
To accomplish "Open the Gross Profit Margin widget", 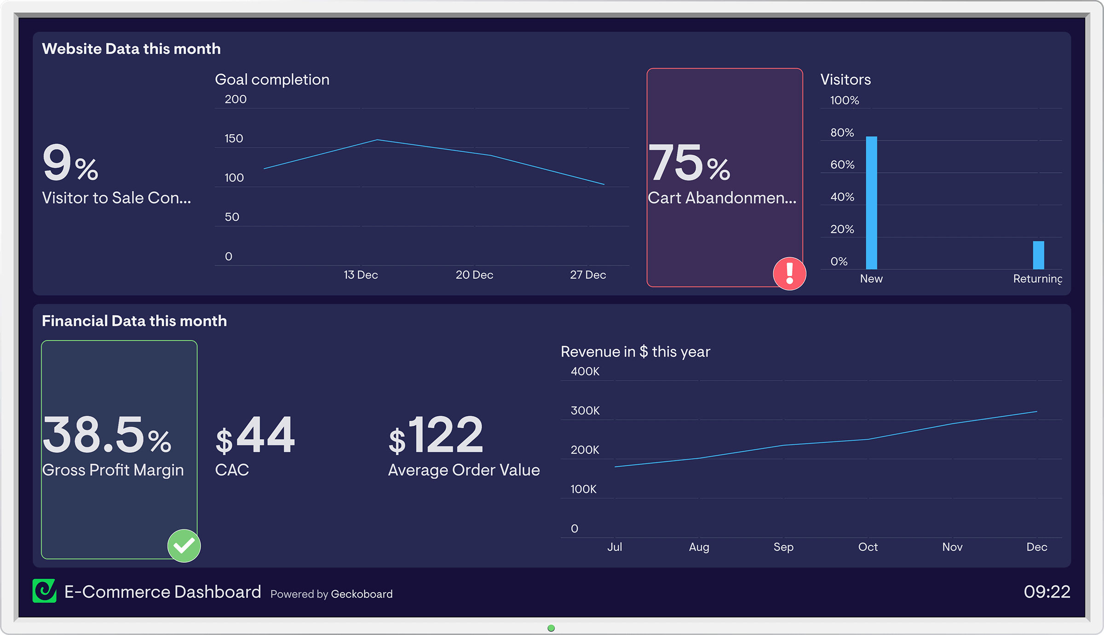I will [119, 450].
